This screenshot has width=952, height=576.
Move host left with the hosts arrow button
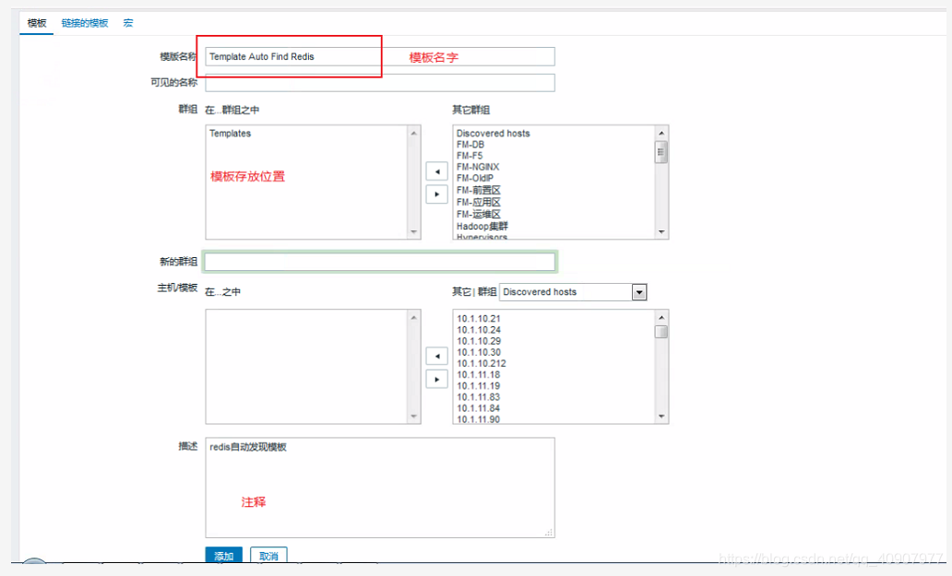(436, 356)
